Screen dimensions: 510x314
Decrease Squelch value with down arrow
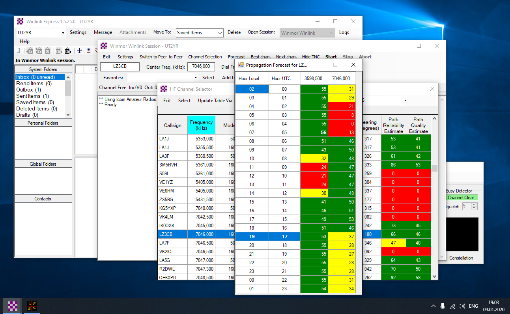point(475,208)
